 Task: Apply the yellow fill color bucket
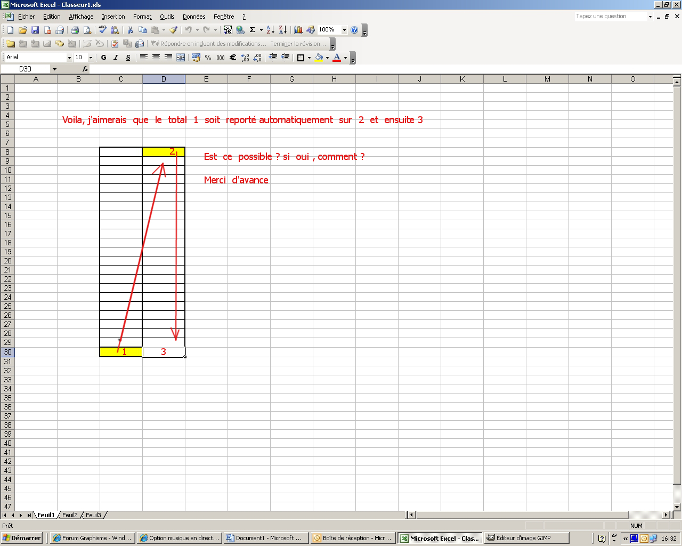click(319, 58)
